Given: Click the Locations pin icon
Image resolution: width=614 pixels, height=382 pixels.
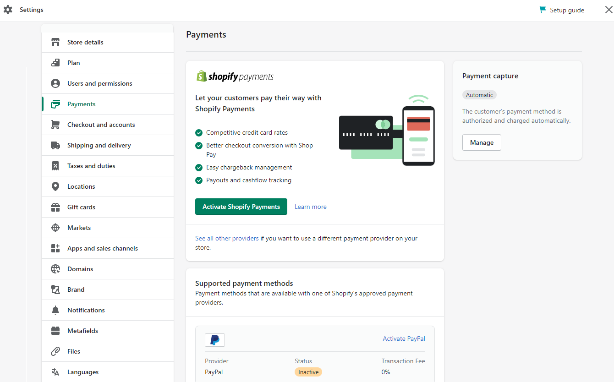Looking at the screenshot, I should [x=55, y=186].
